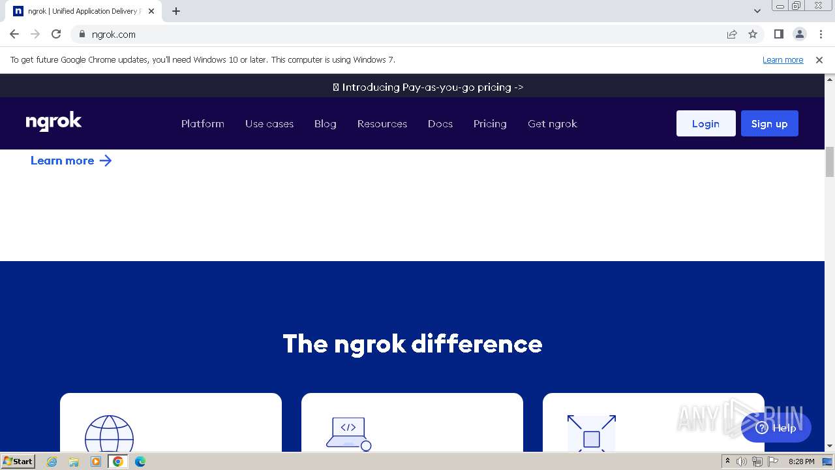Screen dimensions: 835x470
Task: Click the share page icon in address bar
Action: click(x=732, y=34)
